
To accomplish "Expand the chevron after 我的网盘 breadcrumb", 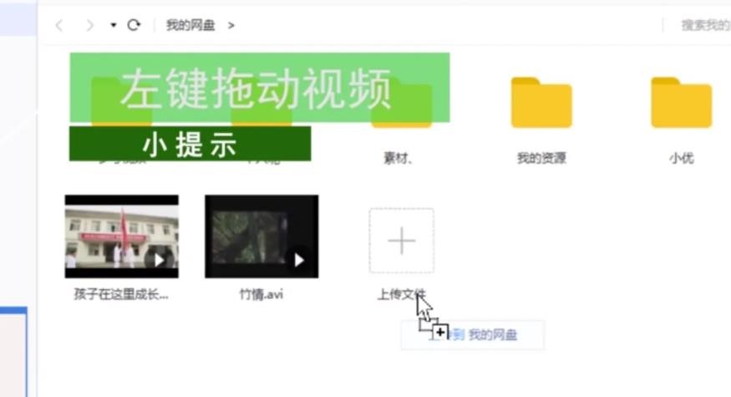I will [x=231, y=25].
